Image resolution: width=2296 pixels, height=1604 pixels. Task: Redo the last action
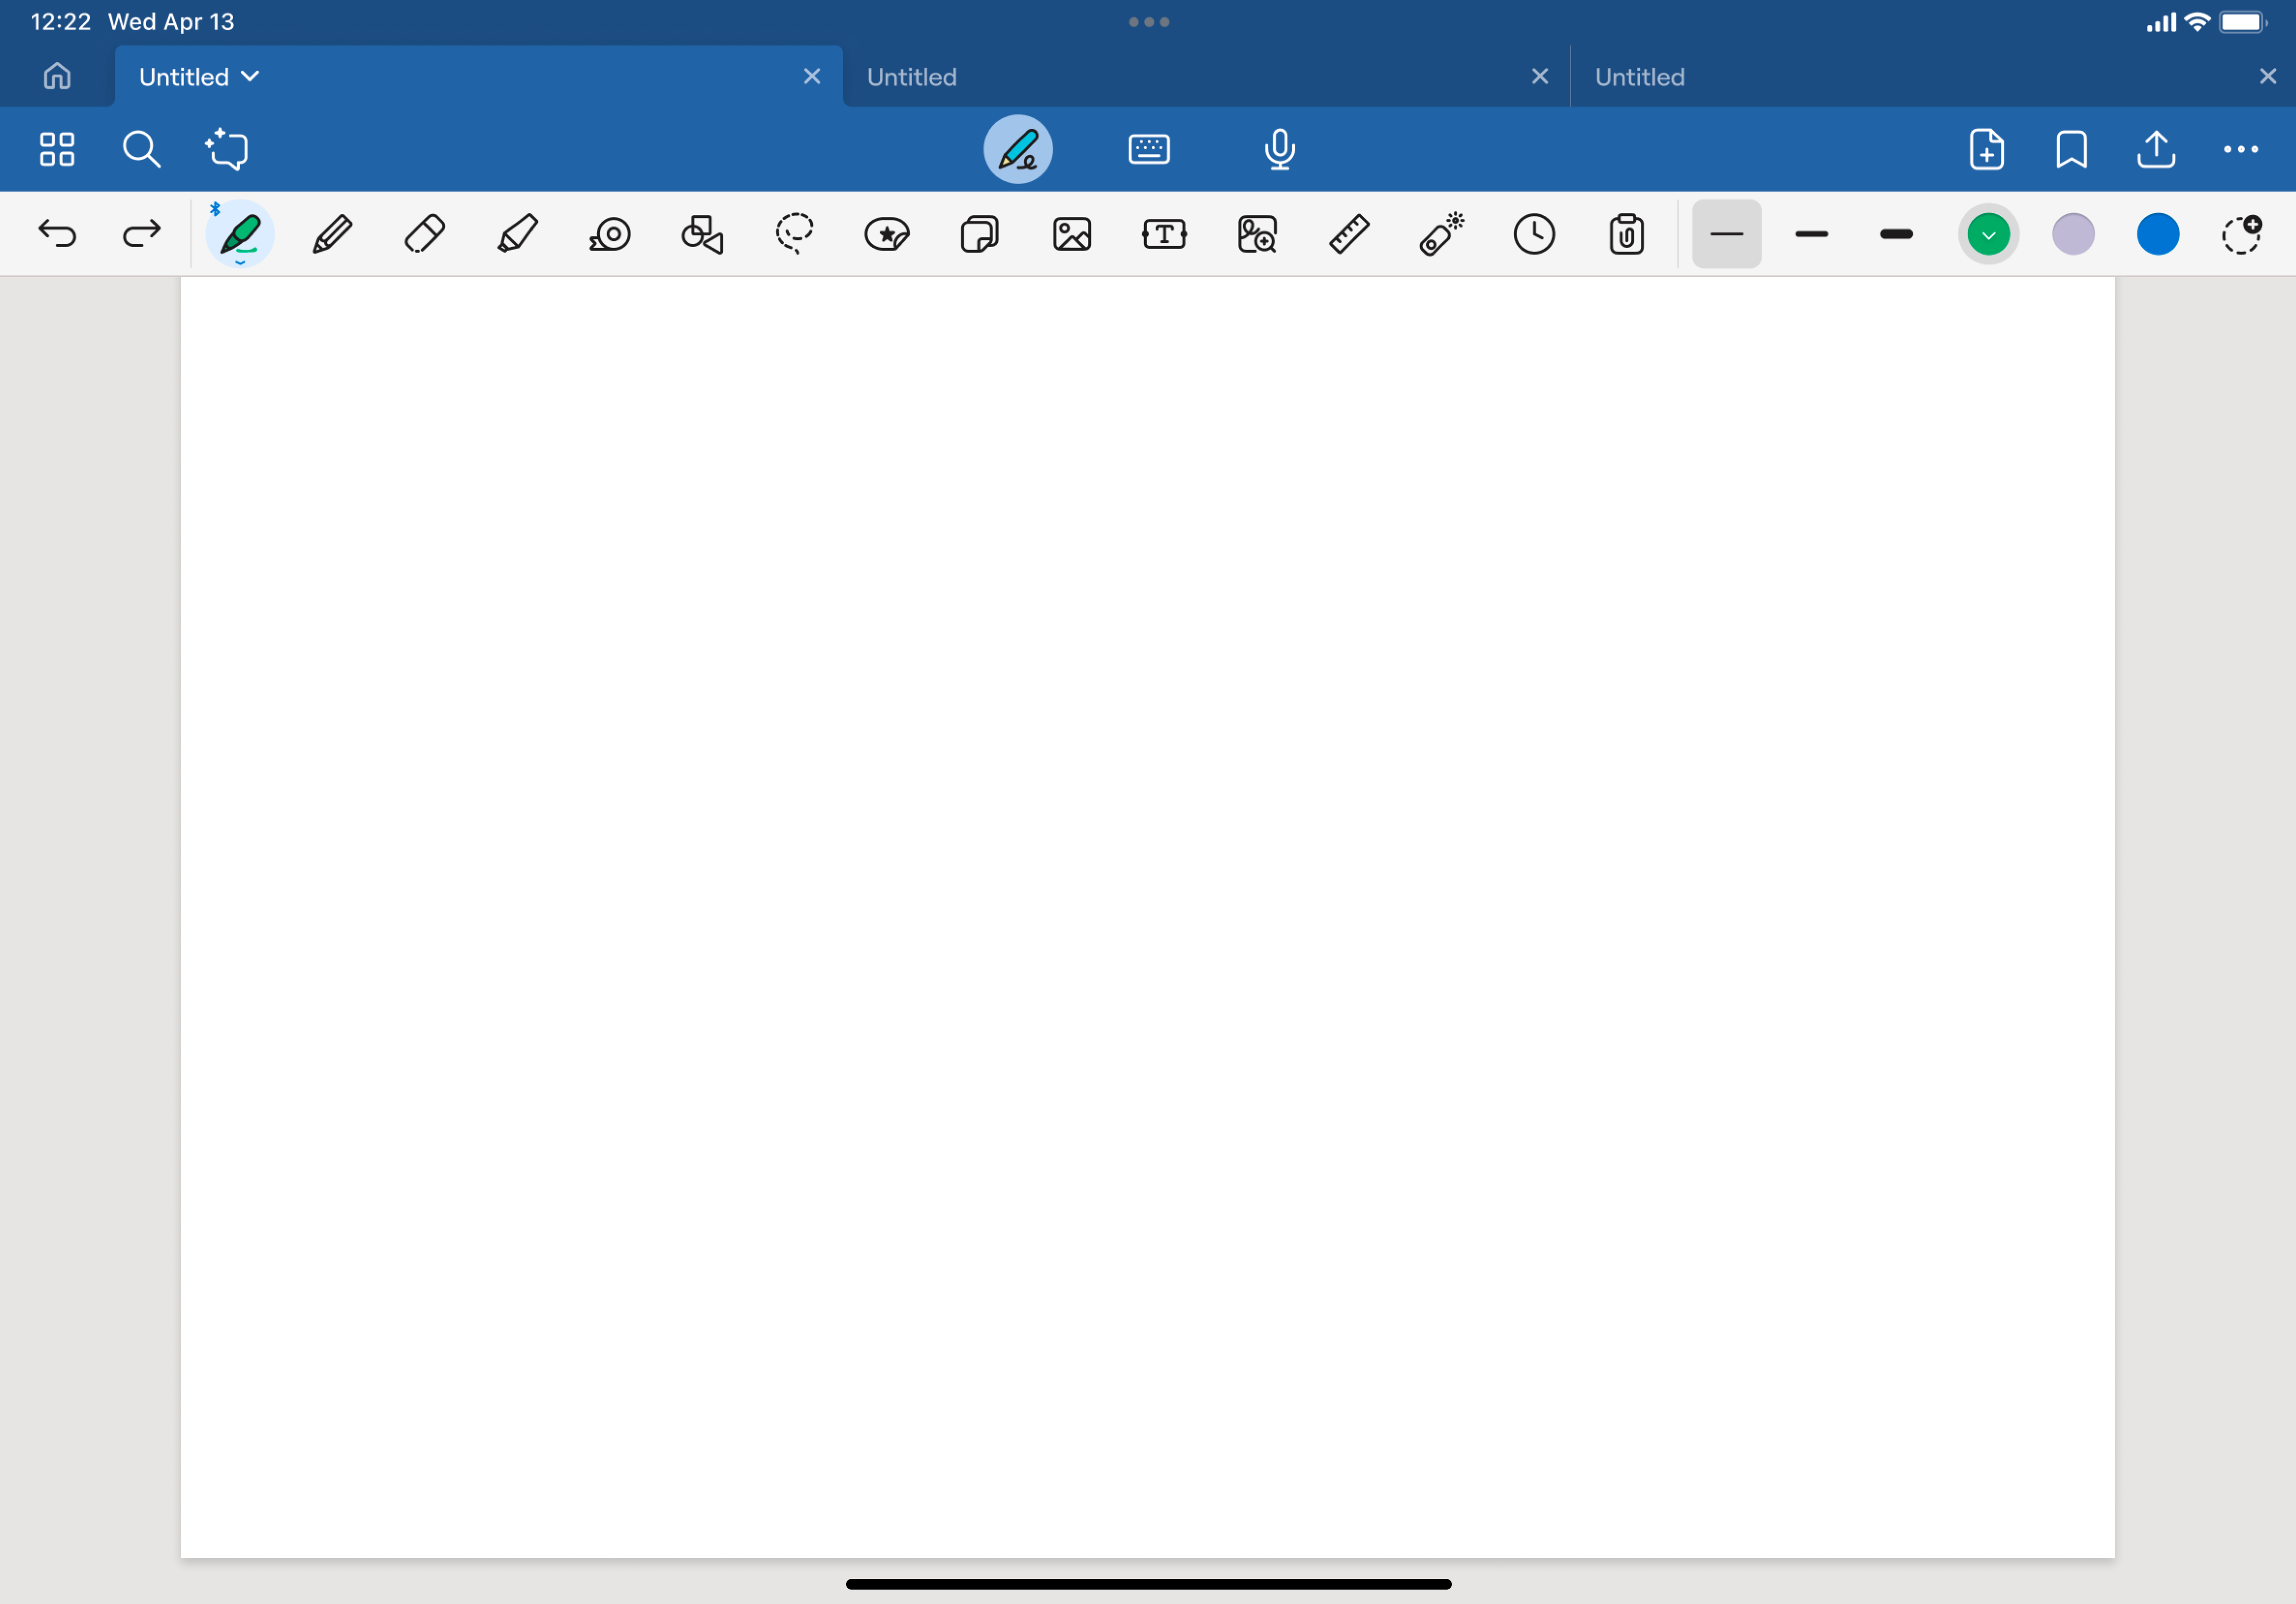click(x=141, y=234)
